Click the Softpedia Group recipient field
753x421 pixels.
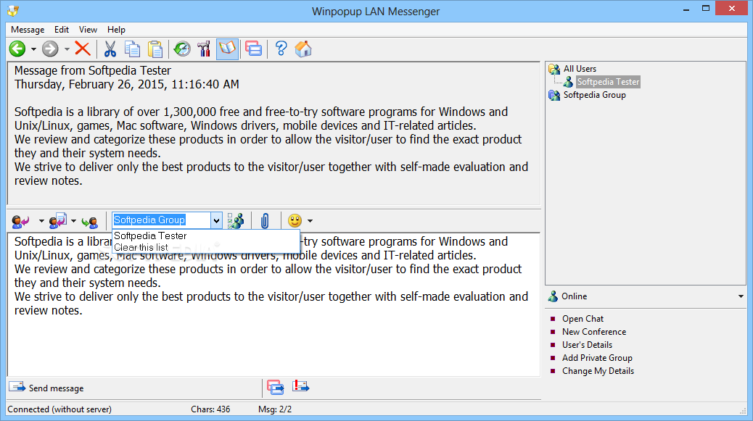coord(161,220)
